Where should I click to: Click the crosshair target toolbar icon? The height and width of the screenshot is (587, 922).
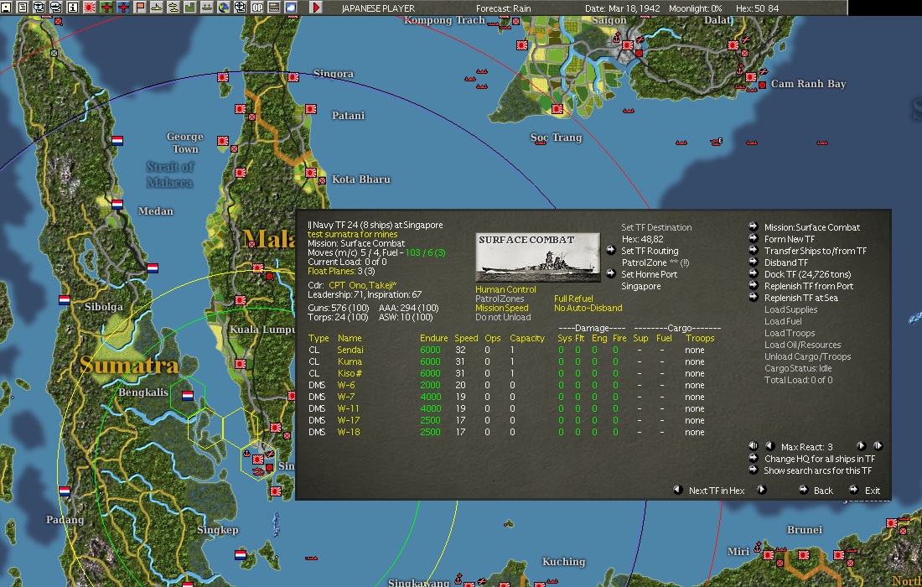(x=241, y=8)
